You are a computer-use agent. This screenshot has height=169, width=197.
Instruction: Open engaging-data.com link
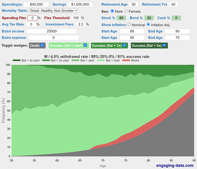pyautogui.click(x=175, y=166)
